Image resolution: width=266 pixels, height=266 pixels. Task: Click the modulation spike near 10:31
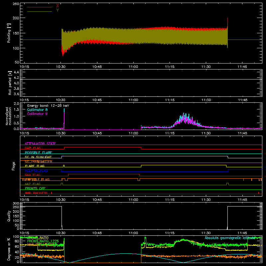coord(64,119)
